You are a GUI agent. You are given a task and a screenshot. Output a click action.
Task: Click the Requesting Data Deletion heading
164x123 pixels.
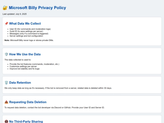click(28, 102)
